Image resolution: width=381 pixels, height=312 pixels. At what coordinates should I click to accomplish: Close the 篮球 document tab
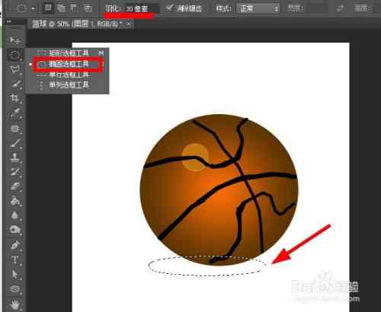pos(129,24)
